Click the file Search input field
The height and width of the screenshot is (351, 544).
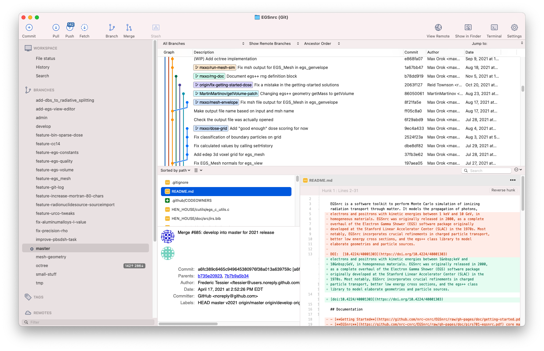pyautogui.click(x=486, y=171)
